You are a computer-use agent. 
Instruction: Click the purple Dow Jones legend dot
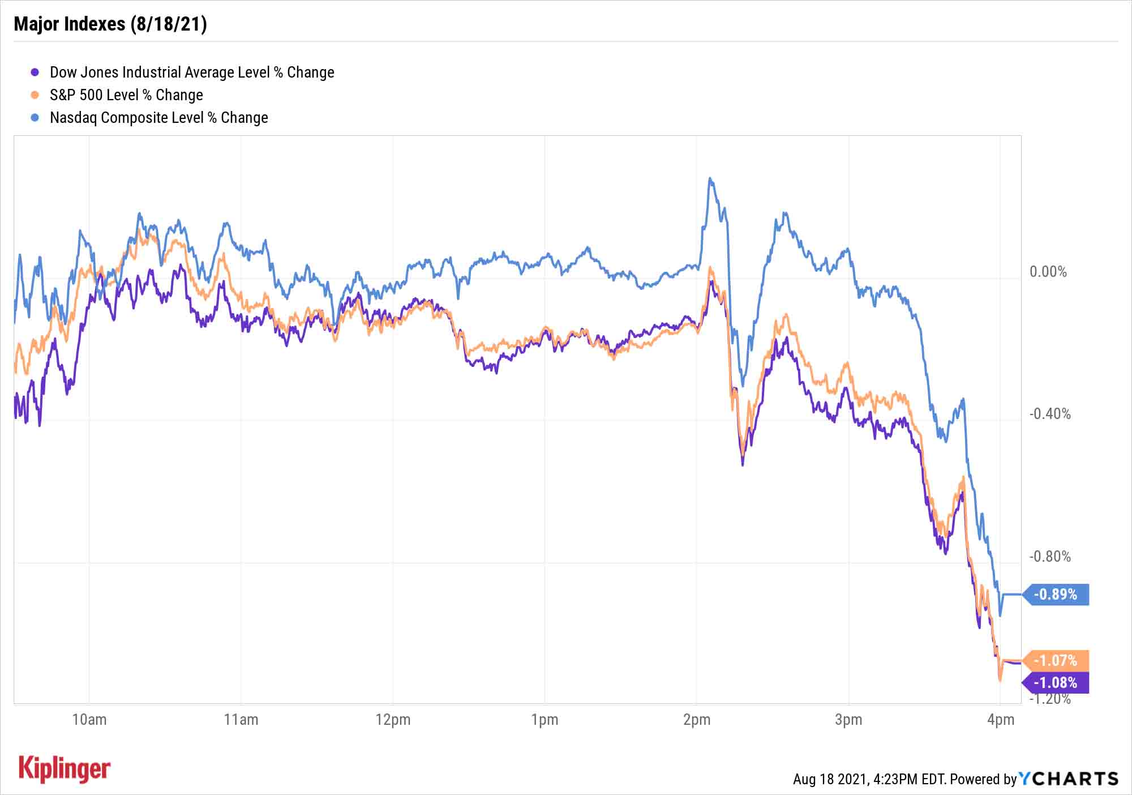(x=35, y=72)
